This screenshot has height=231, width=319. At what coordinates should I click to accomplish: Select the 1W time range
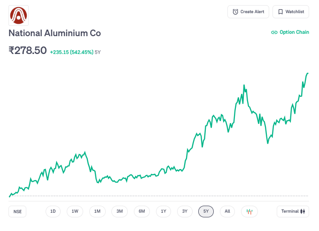coord(75,212)
